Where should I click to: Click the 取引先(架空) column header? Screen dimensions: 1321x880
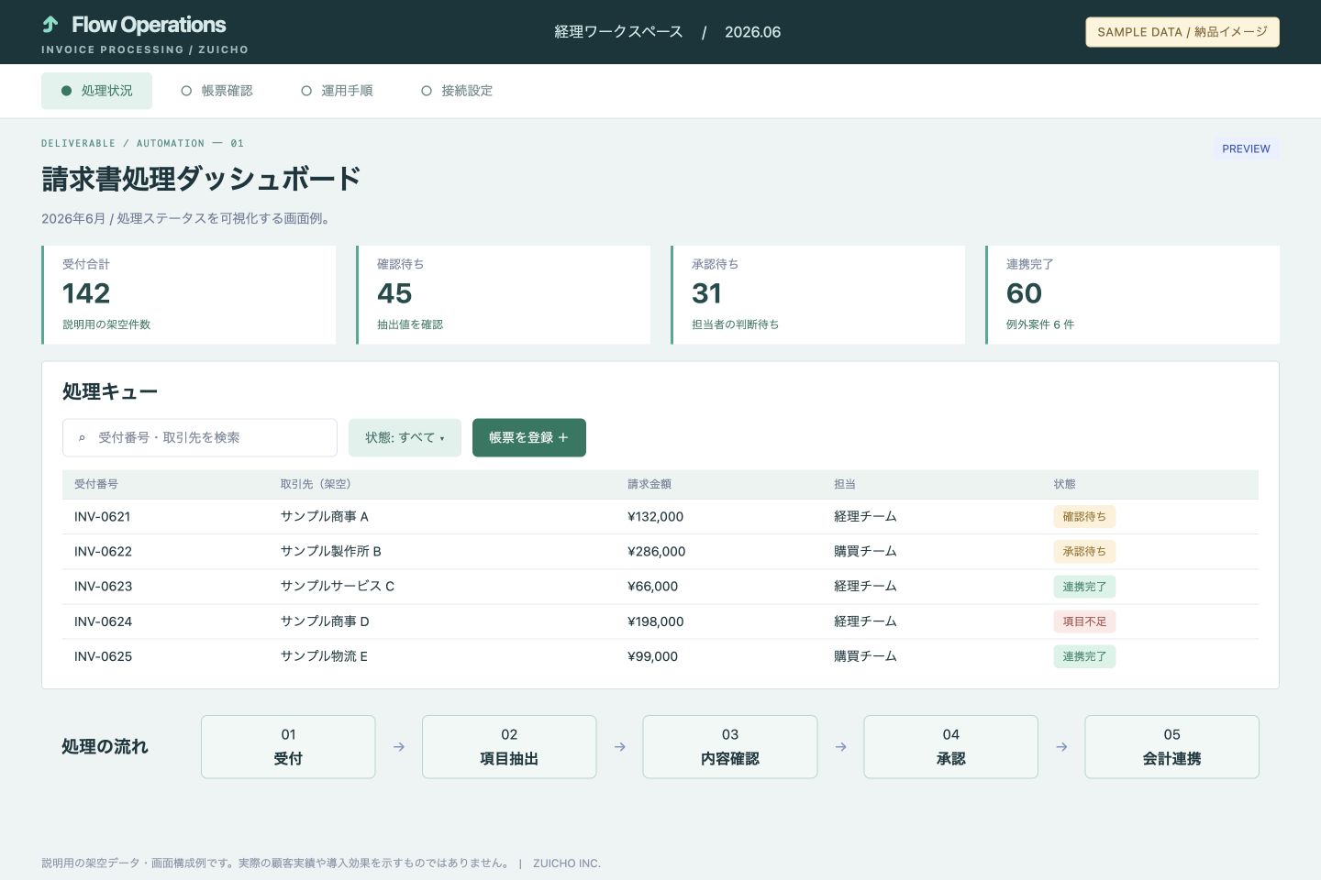point(316,484)
